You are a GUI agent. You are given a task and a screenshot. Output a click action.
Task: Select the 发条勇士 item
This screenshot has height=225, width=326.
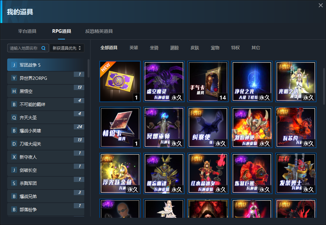pyautogui.click(x=296, y=173)
